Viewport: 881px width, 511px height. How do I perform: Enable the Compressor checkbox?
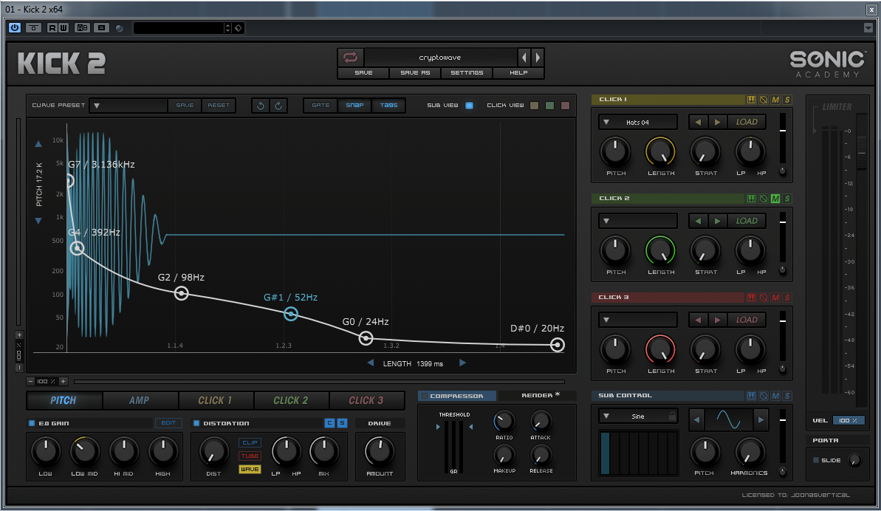coord(425,396)
